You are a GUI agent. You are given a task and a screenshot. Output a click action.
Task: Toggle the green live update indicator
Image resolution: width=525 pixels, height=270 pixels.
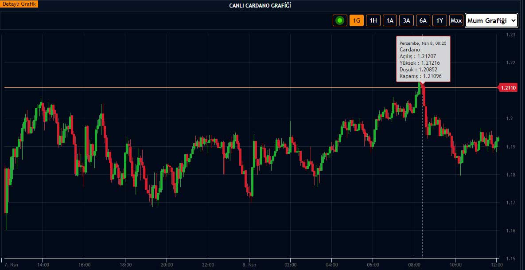[340, 20]
